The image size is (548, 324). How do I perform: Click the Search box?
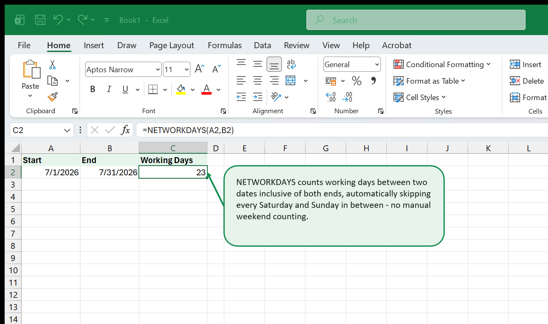[x=416, y=20]
